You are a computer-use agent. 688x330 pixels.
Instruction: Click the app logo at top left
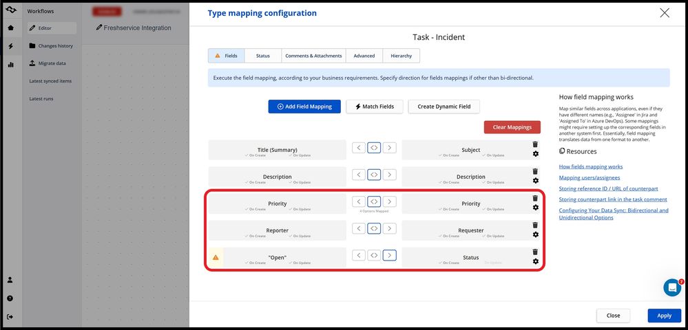click(11, 10)
